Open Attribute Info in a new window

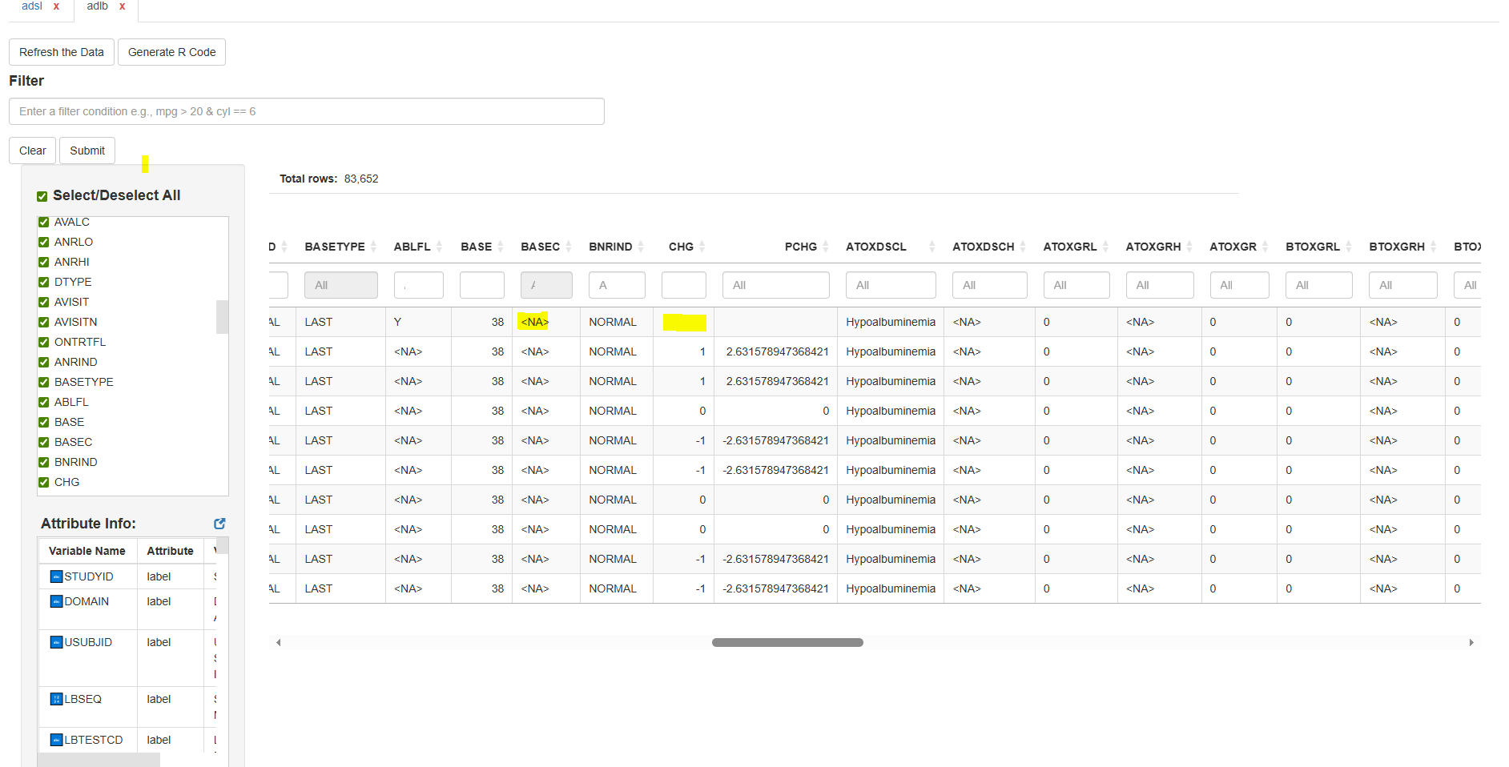point(219,523)
